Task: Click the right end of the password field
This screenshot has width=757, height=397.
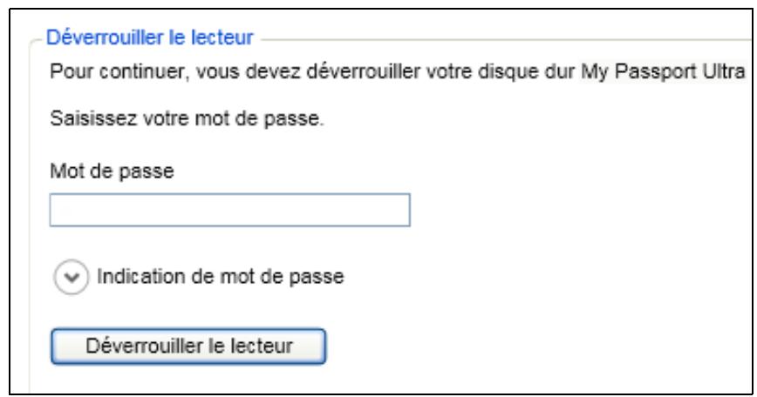Action: pyautogui.click(x=401, y=211)
